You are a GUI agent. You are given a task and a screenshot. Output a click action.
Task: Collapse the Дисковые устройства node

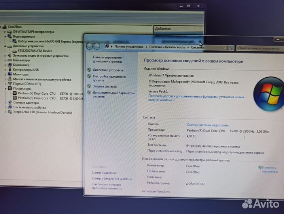5,46
